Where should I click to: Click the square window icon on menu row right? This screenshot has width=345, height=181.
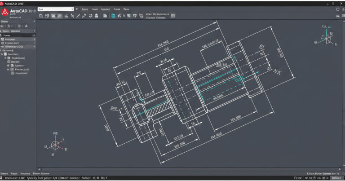(338, 9)
